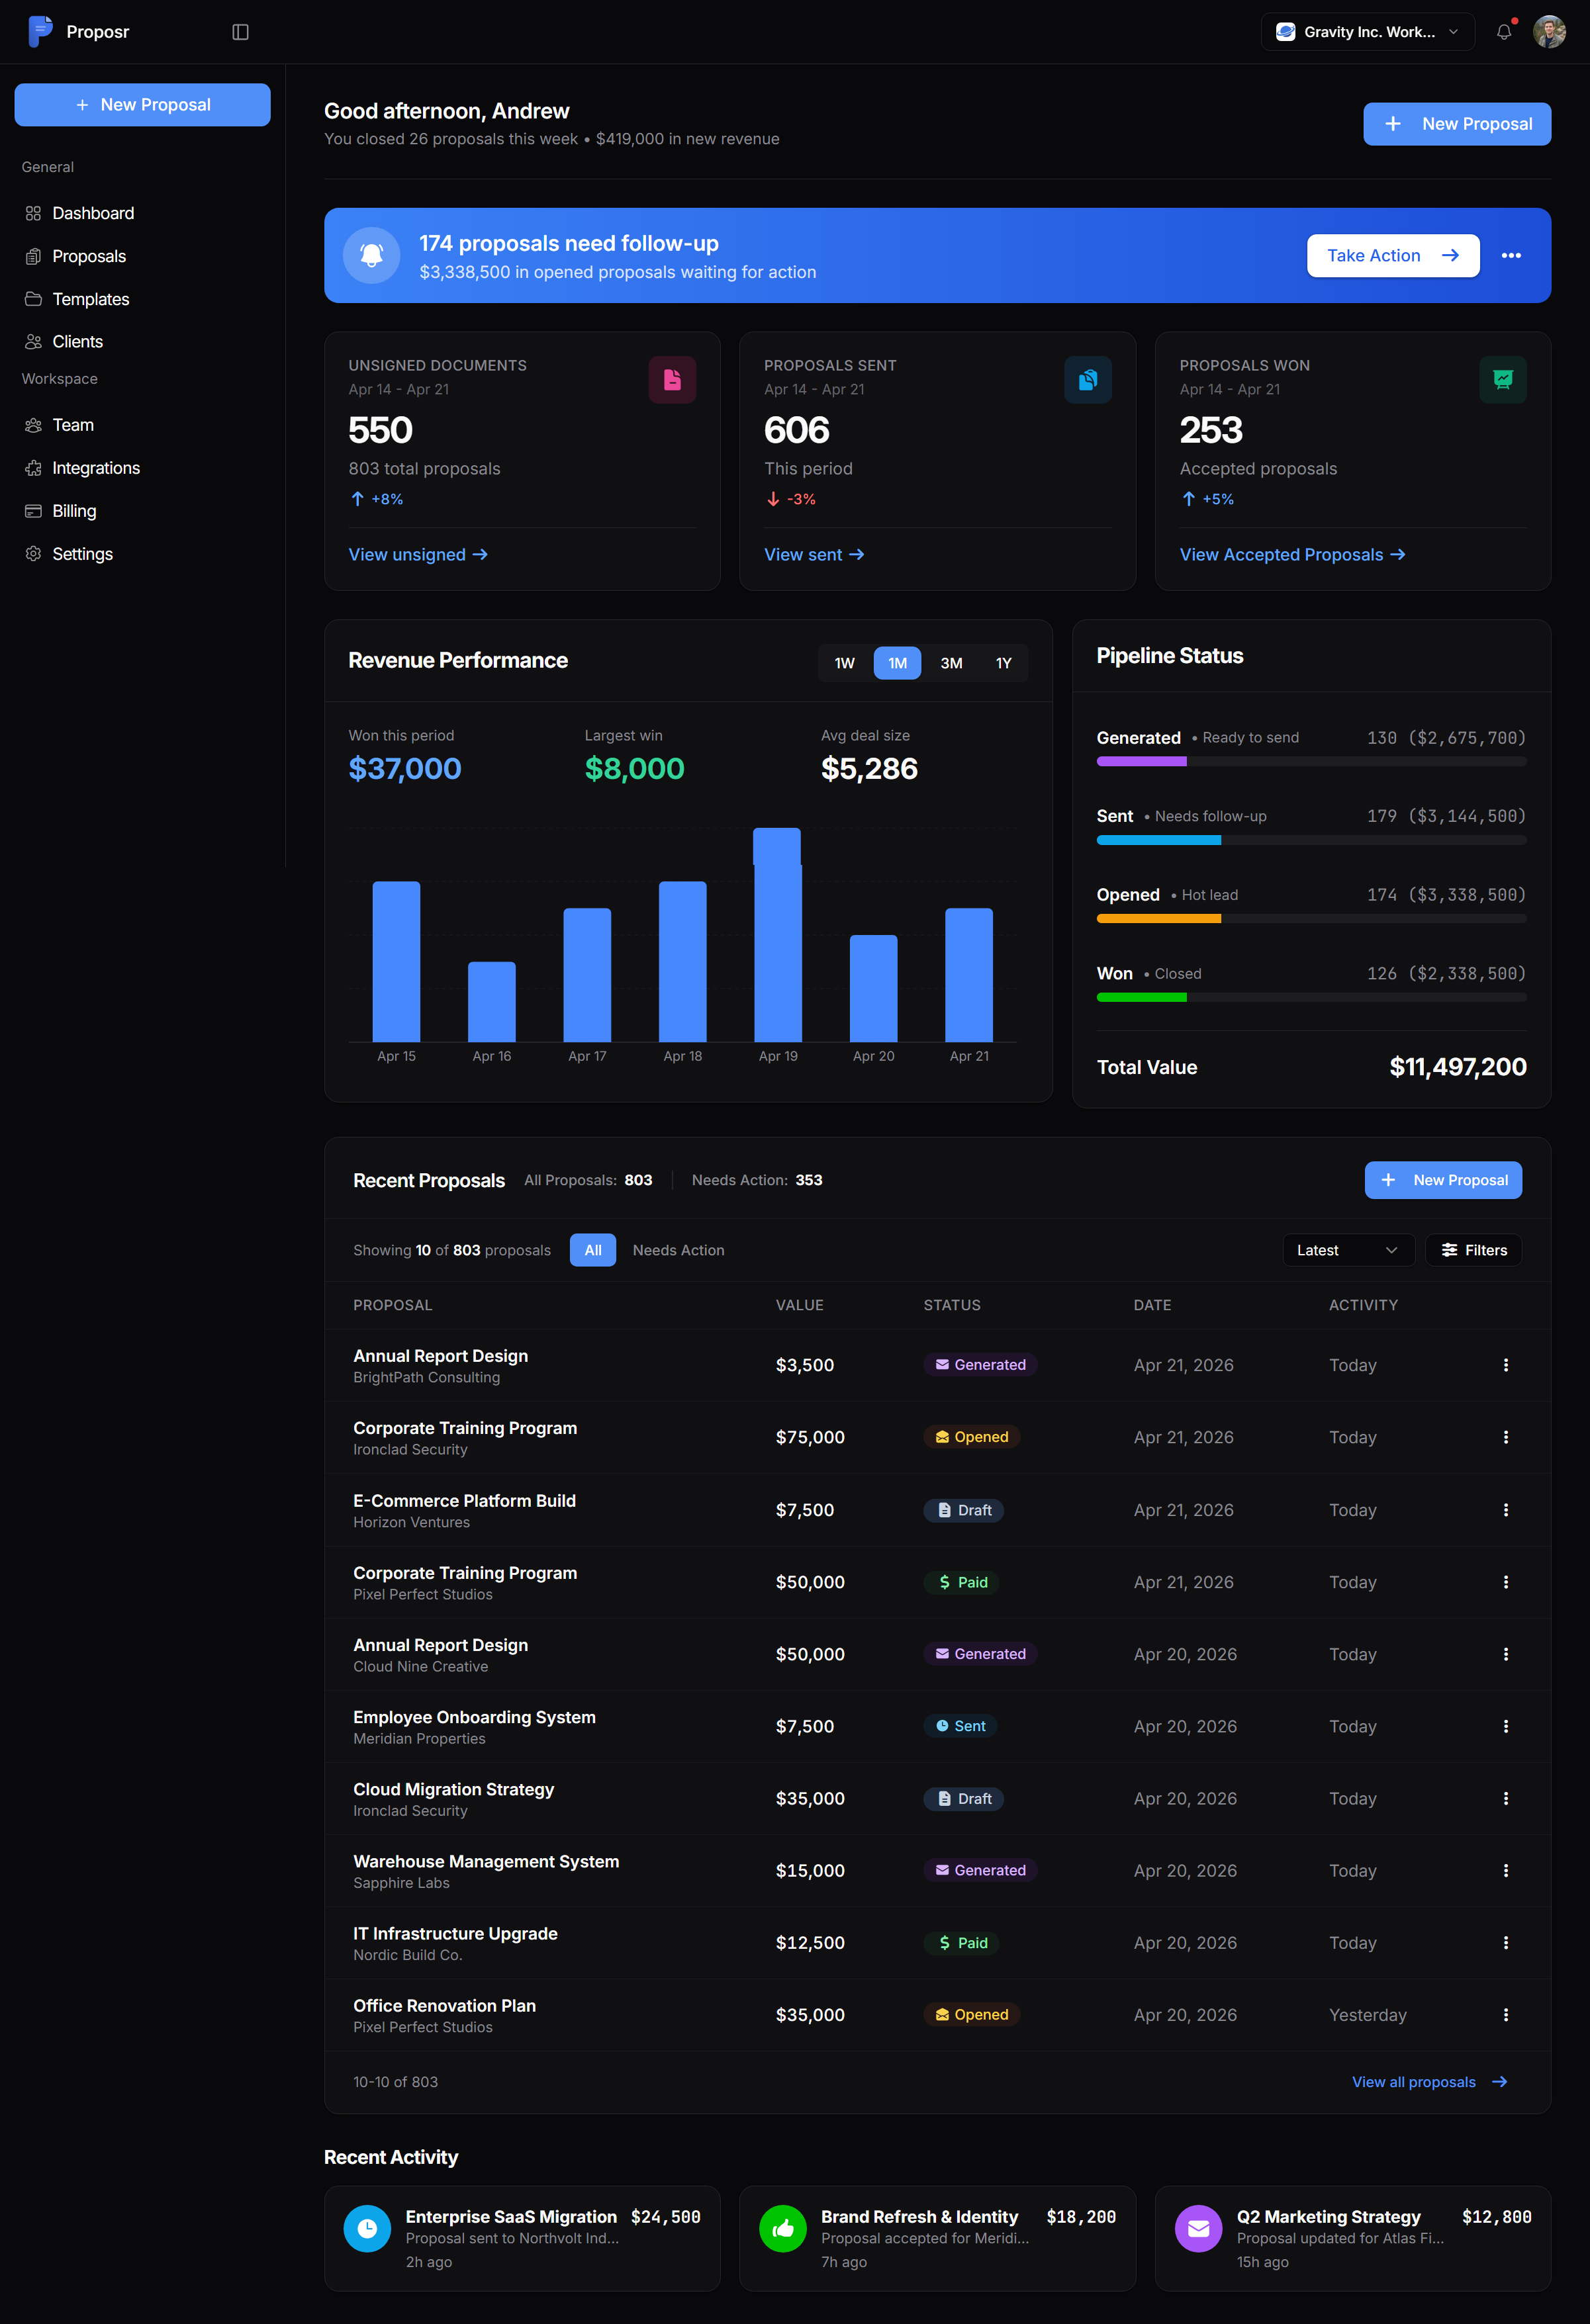
Task: Open the notifications bell
Action: pos(1503,32)
